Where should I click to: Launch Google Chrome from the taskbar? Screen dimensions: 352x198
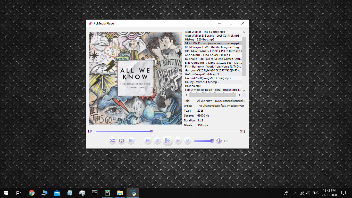pos(32,193)
